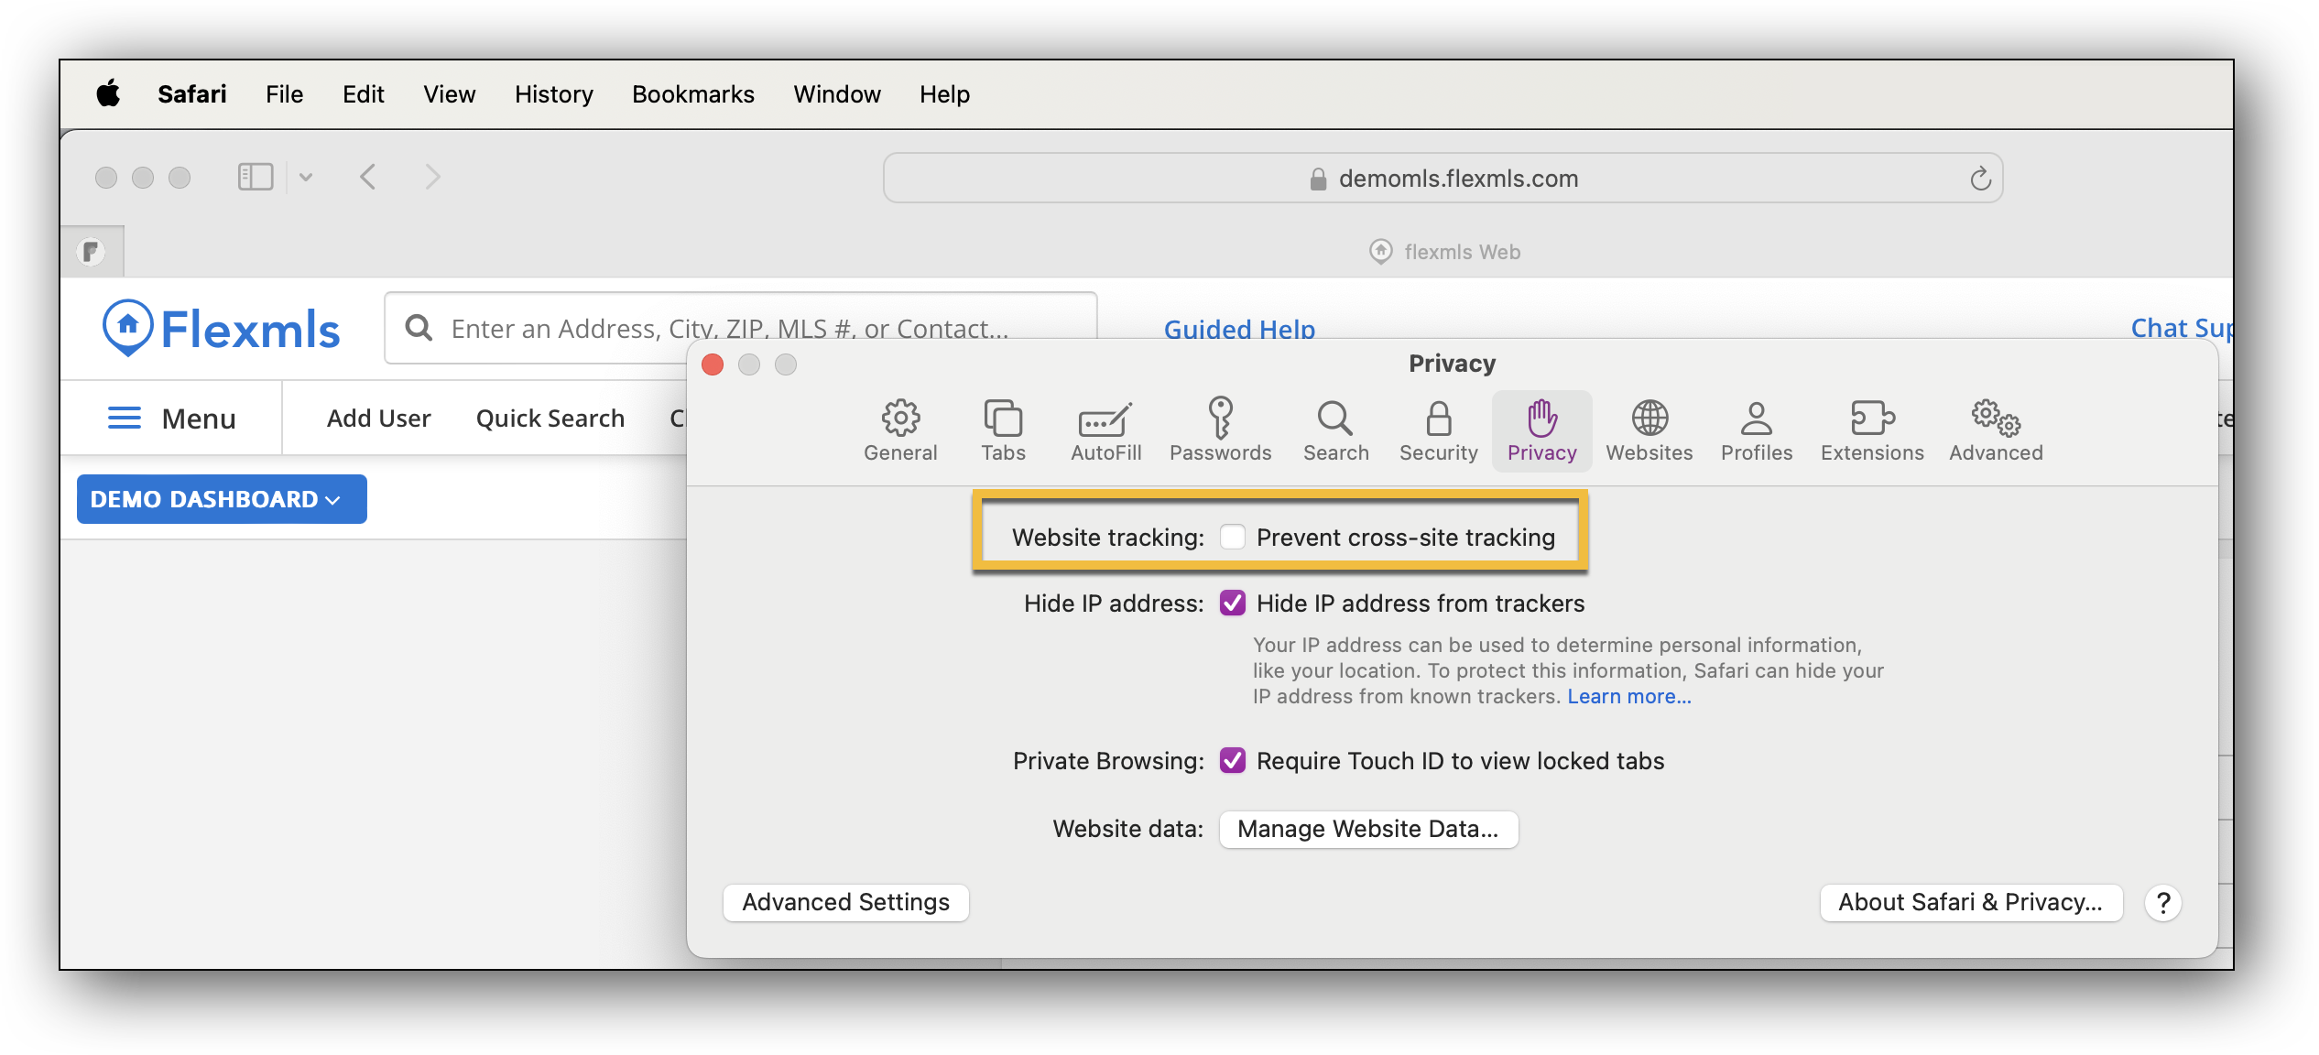Select the flexmls Web tab title
The height and width of the screenshot is (1055, 2319).
tap(1462, 251)
